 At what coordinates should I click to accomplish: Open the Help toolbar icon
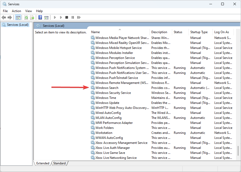(x=40, y=17)
